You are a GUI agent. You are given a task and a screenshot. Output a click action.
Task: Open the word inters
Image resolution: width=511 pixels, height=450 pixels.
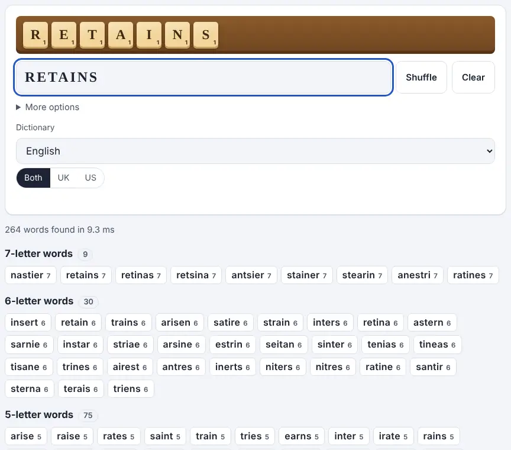tap(330, 323)
